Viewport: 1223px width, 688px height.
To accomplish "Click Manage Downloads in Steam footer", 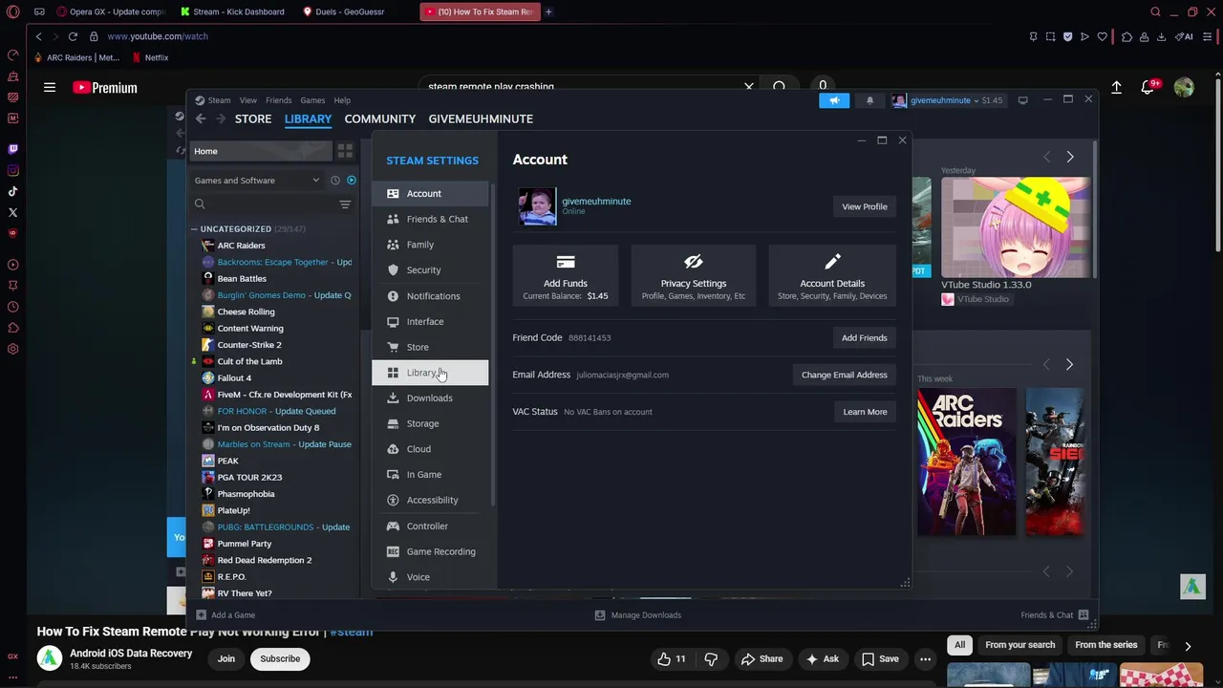I will (x=638, y=615).
